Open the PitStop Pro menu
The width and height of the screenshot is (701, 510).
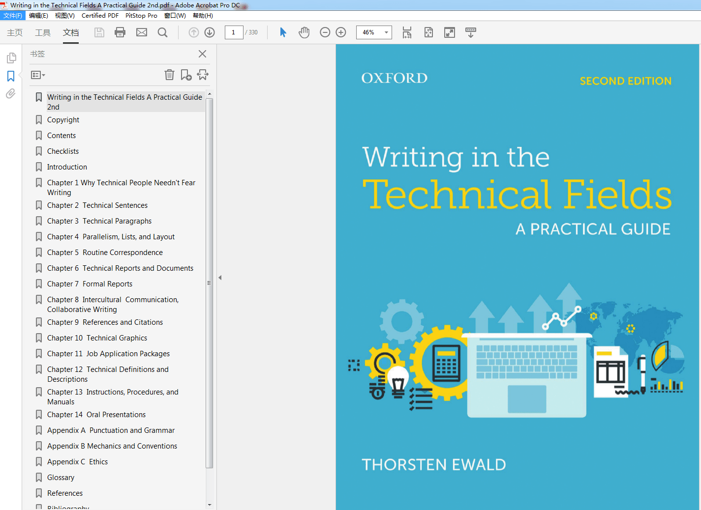141,15
